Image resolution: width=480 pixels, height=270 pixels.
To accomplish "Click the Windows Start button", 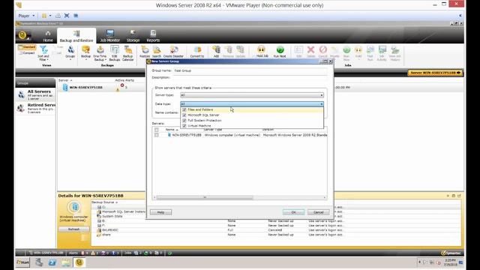I will click(x=22, y=262).
